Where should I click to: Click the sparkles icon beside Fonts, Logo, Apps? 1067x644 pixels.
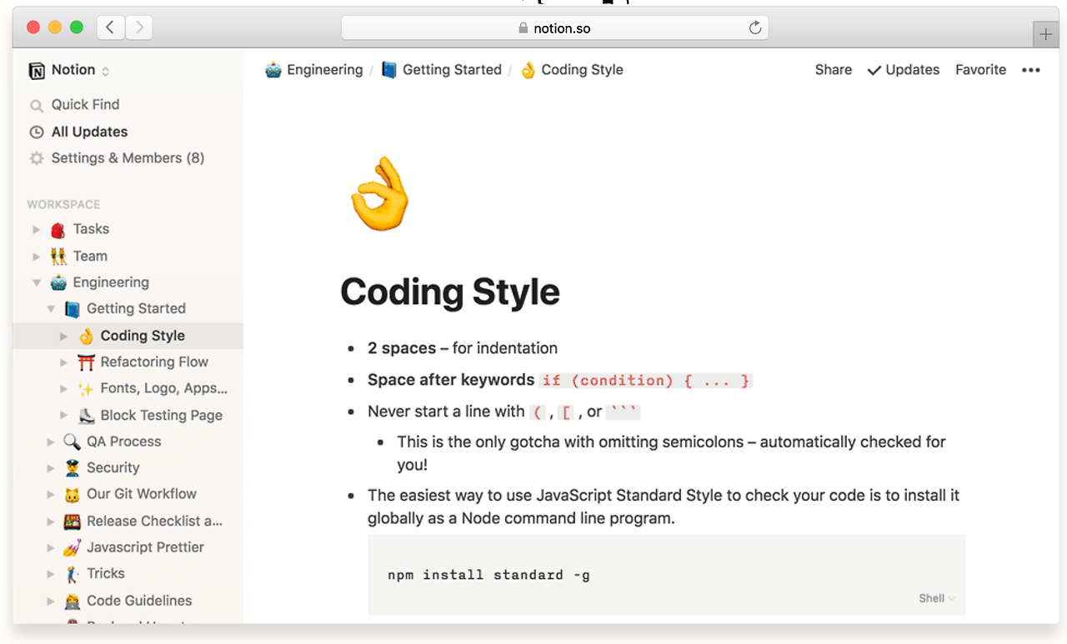[86, 389]
